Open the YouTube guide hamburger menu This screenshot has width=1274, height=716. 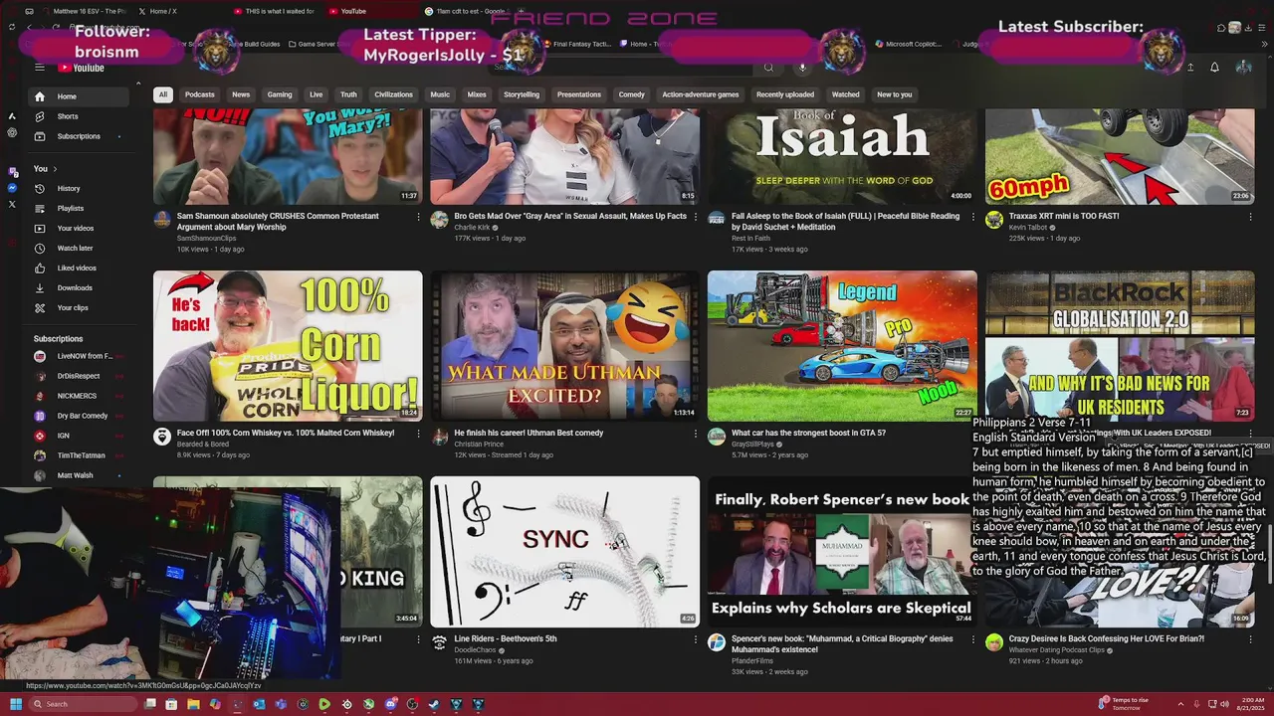40,68
